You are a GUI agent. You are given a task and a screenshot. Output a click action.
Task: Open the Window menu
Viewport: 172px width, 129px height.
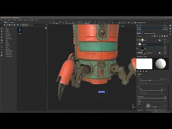click(14, 20)
